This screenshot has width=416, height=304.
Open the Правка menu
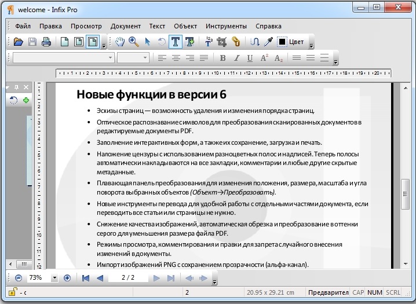[x=50, y=26]
